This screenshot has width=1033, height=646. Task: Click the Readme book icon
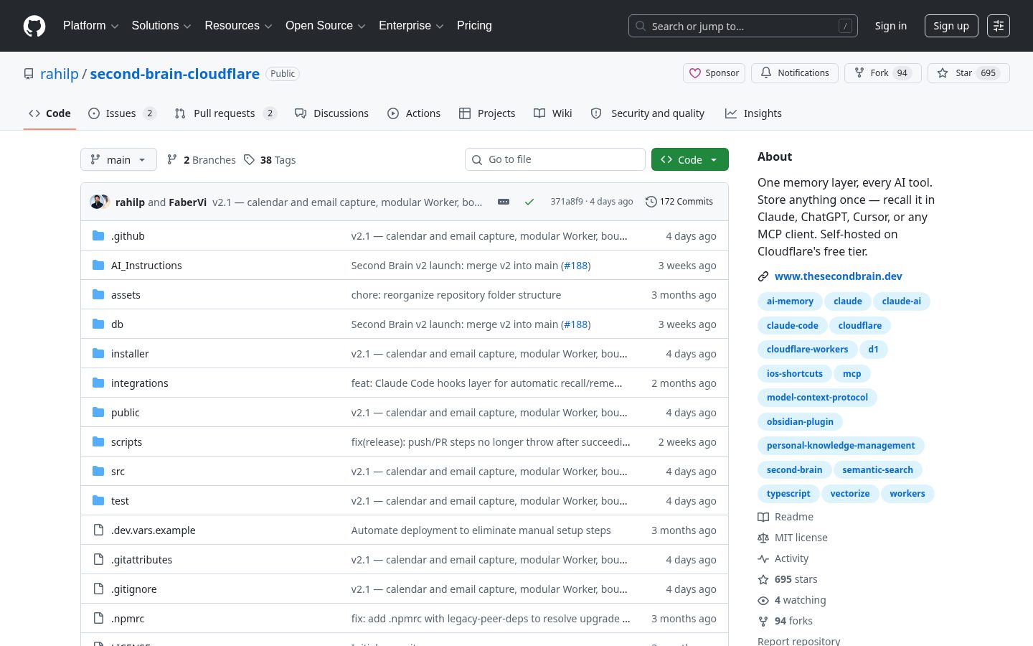763,517
